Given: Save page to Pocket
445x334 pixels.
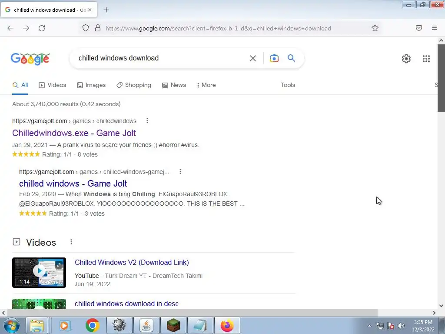Looking at the screenshot, I should pos(419,28).
